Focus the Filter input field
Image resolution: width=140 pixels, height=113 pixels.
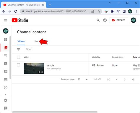pos(29,49)
